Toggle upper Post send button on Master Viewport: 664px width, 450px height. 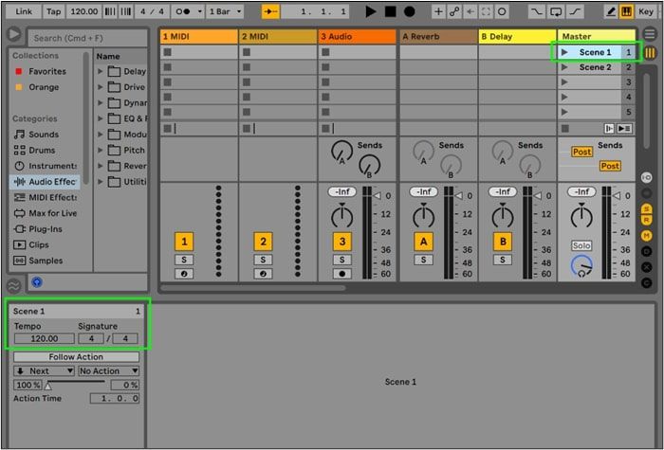581,152
